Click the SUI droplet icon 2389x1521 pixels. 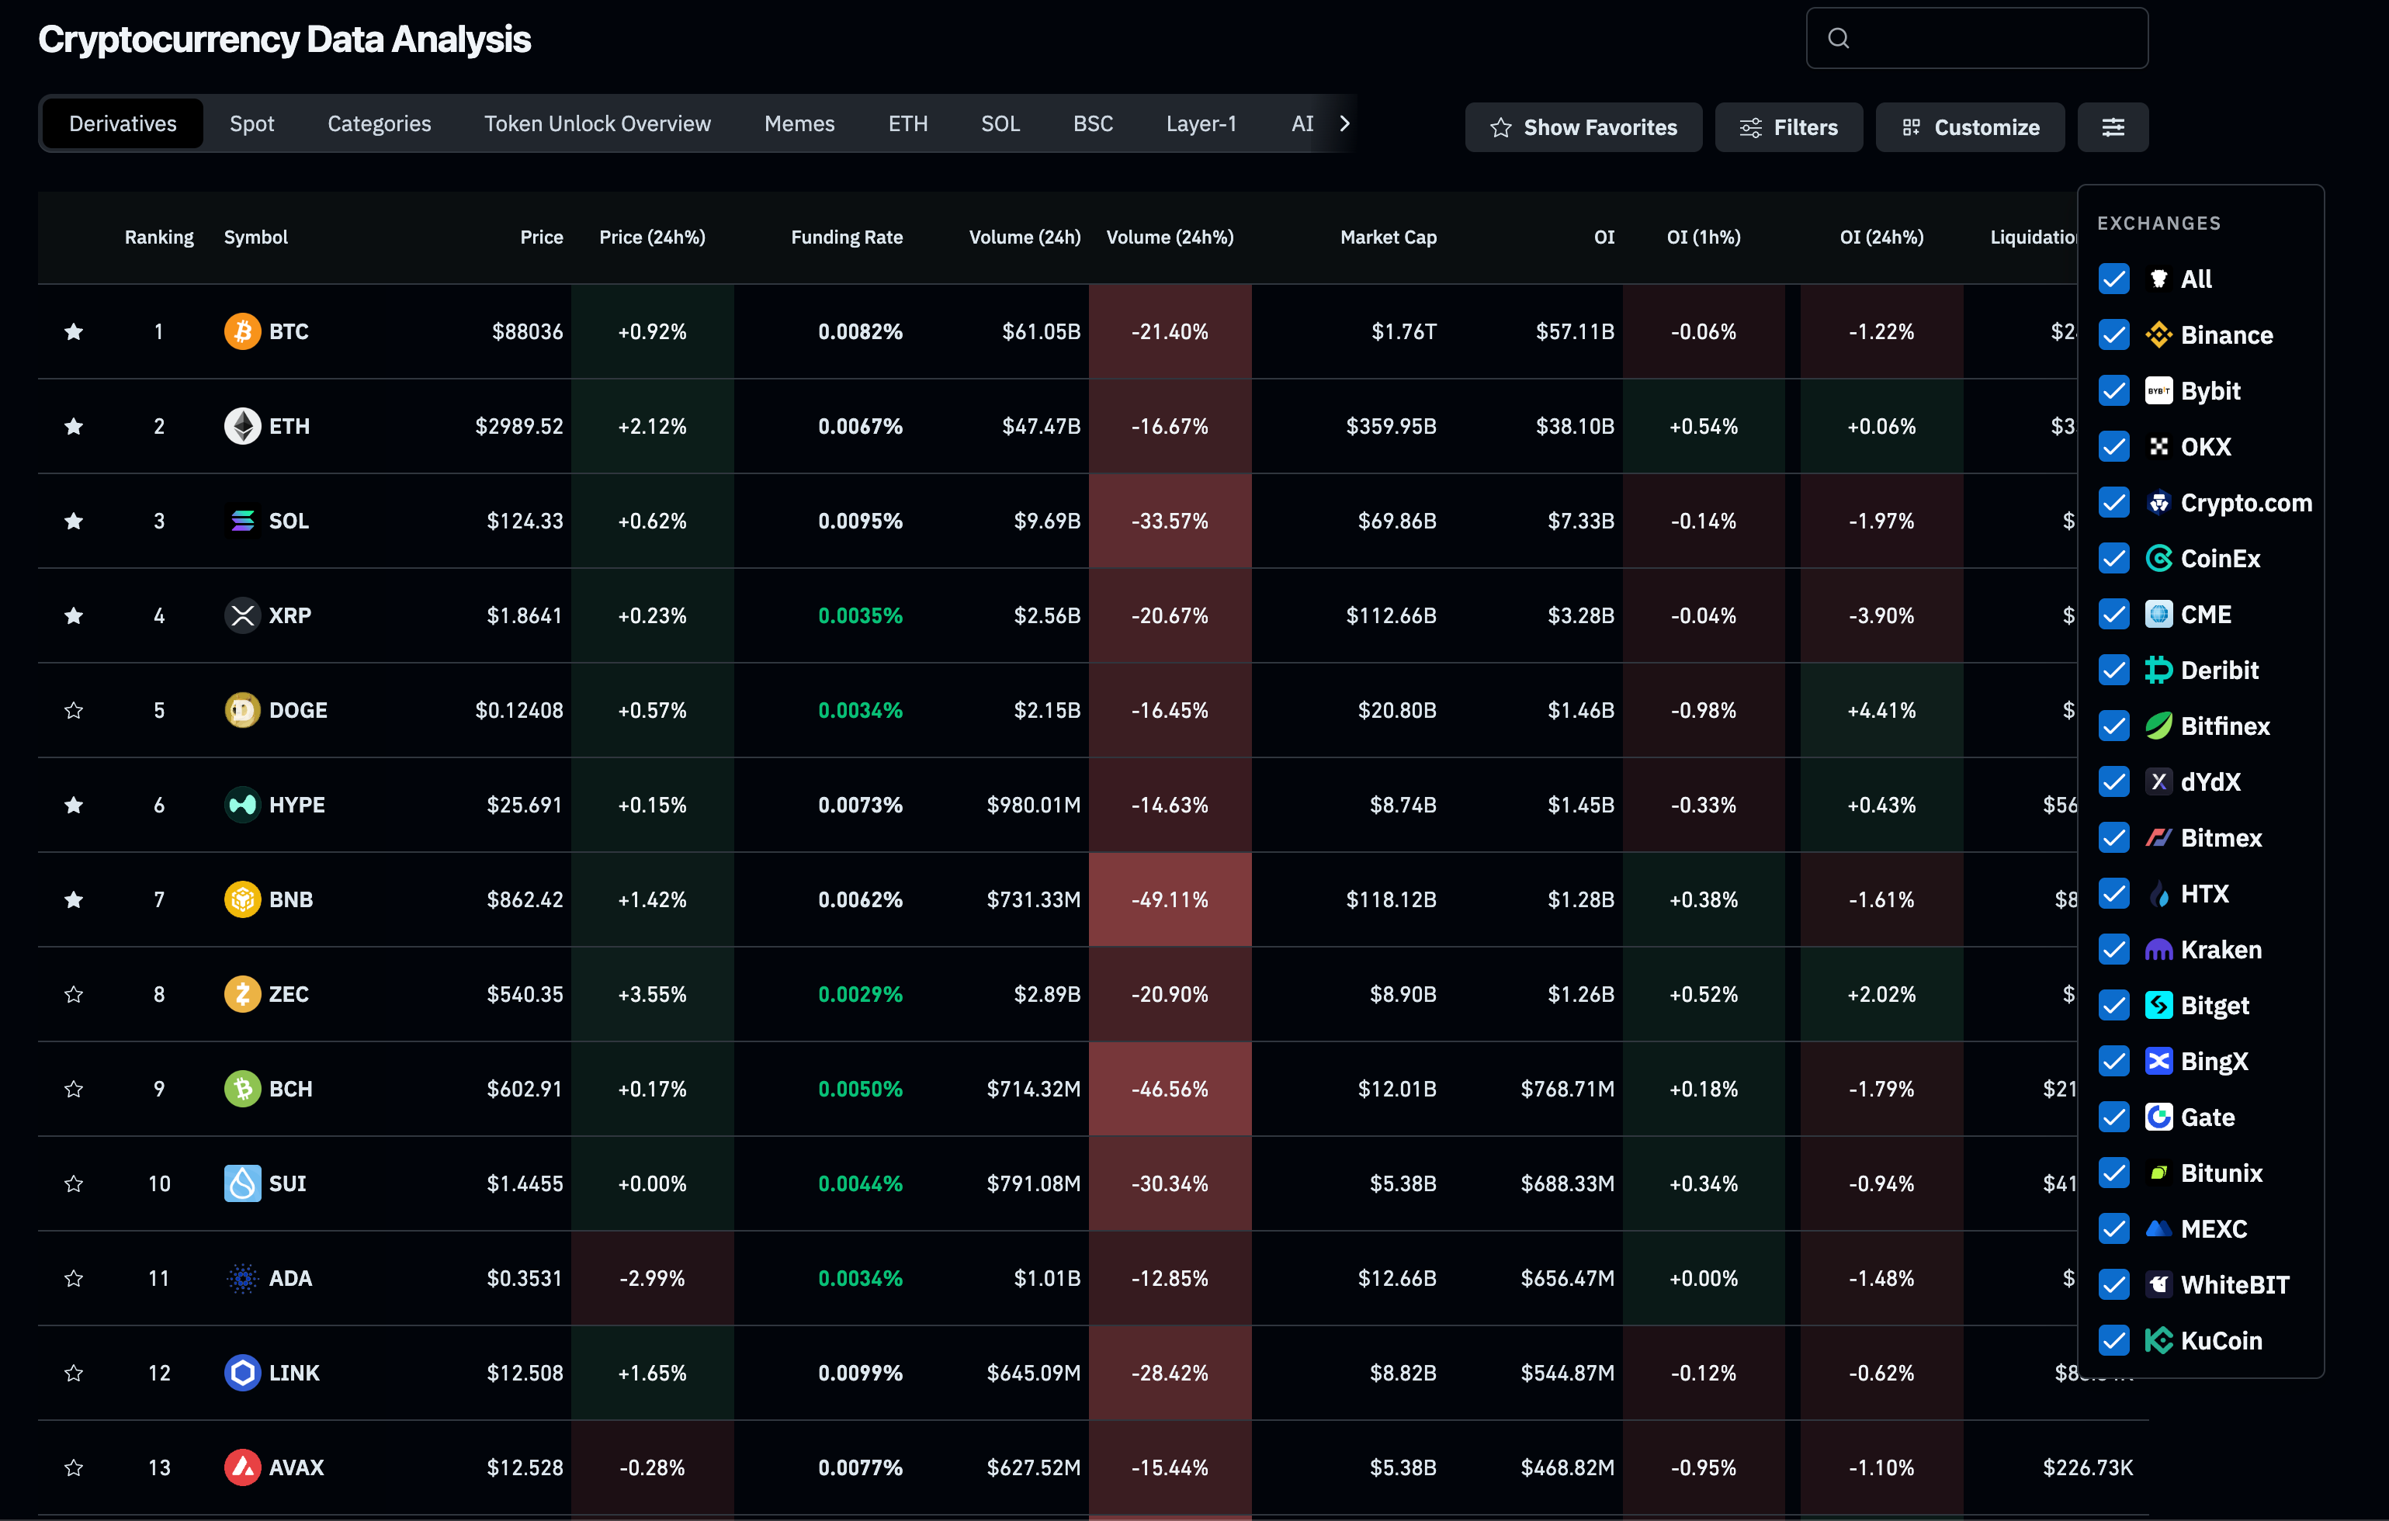point(242,1183)
